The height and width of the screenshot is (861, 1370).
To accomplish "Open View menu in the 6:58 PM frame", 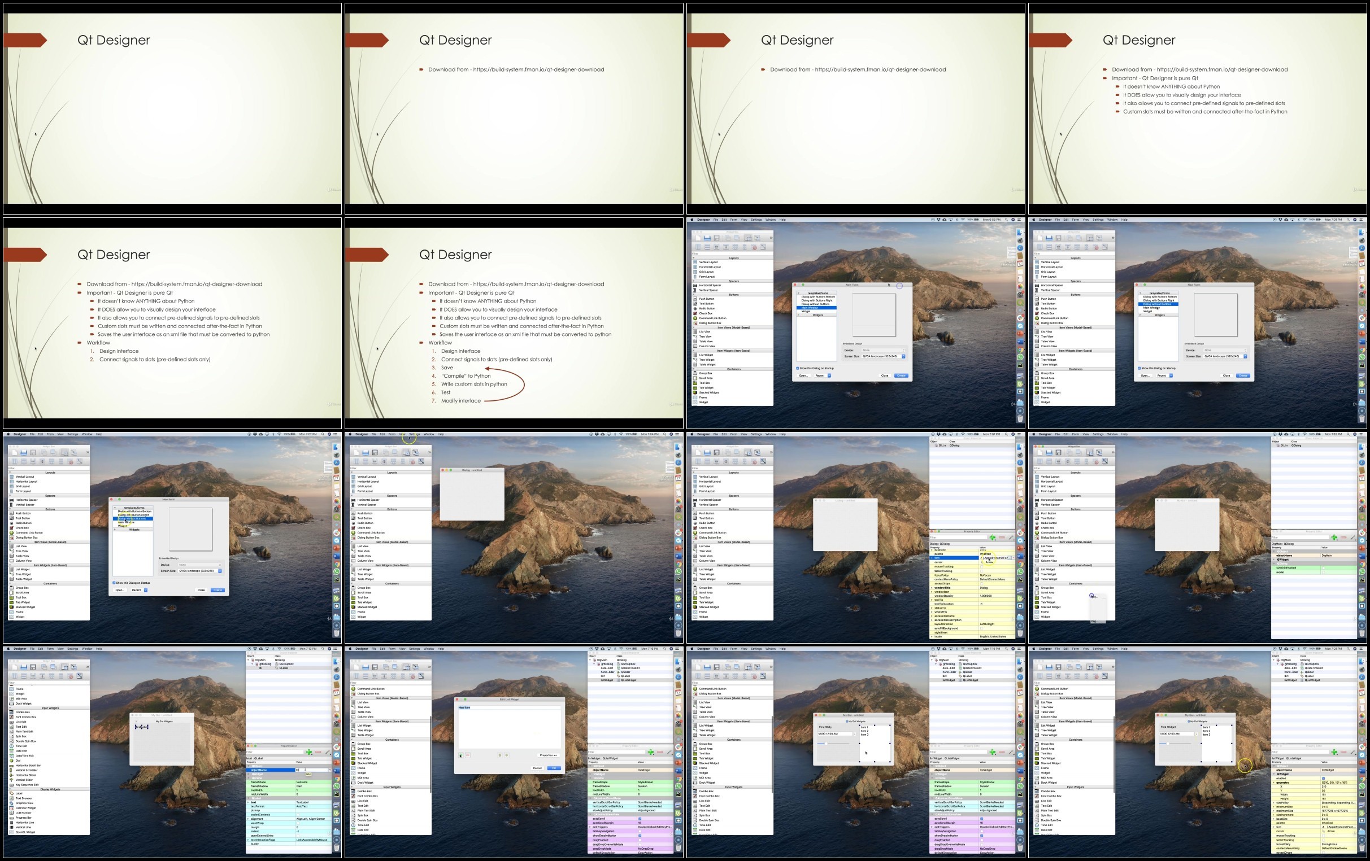I will click(x=743, y=220).
